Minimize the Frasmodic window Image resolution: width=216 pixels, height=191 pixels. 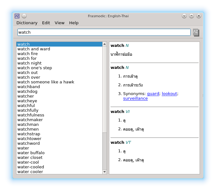tap(184, 16)
